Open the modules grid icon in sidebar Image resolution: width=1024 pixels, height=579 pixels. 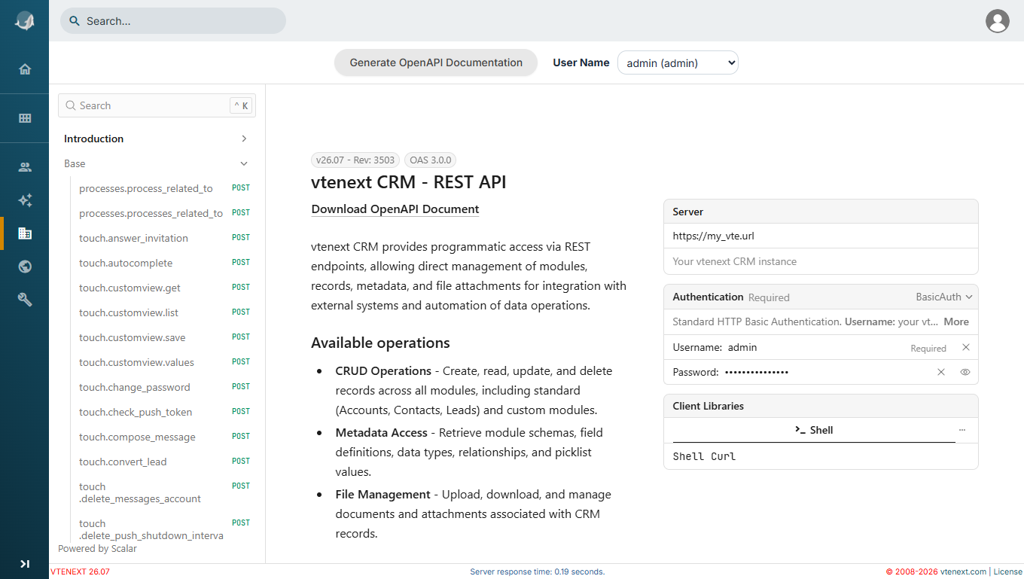pos(25,118)
